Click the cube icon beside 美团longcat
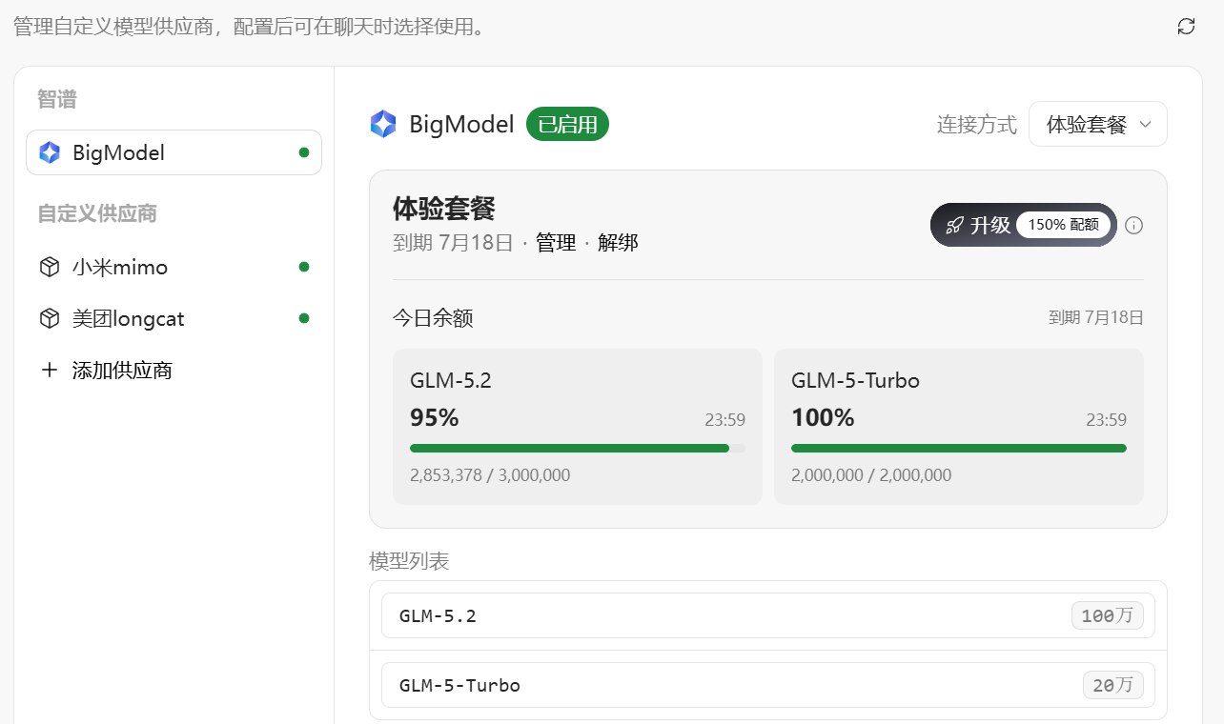 coord(50,319)
